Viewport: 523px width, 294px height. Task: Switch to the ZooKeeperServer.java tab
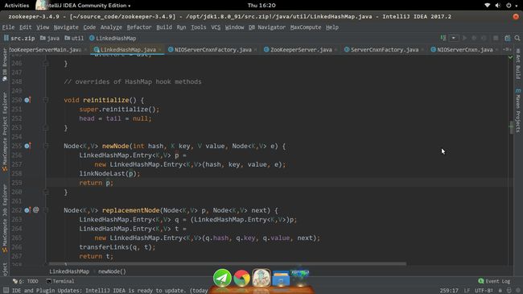pyautogui.click(x=301, y=50)
